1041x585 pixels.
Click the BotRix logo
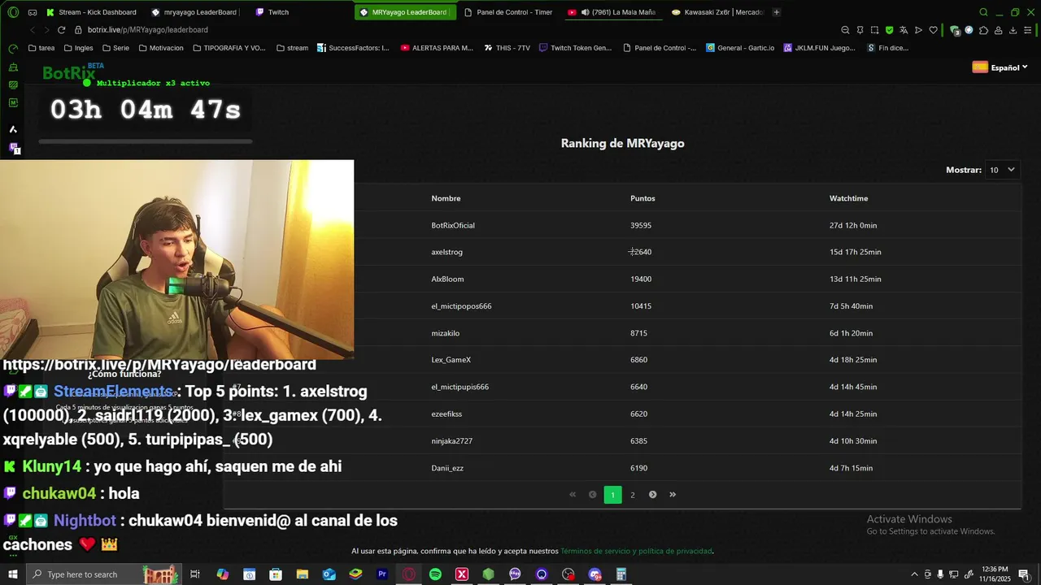click(69, 73)
